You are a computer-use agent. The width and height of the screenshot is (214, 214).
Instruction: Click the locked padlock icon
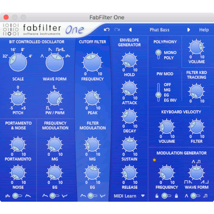coord(177,196)
